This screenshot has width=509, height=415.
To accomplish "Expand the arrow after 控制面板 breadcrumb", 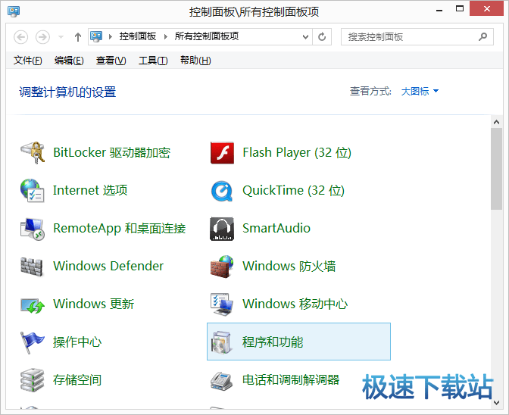I will tap(166, 36).
